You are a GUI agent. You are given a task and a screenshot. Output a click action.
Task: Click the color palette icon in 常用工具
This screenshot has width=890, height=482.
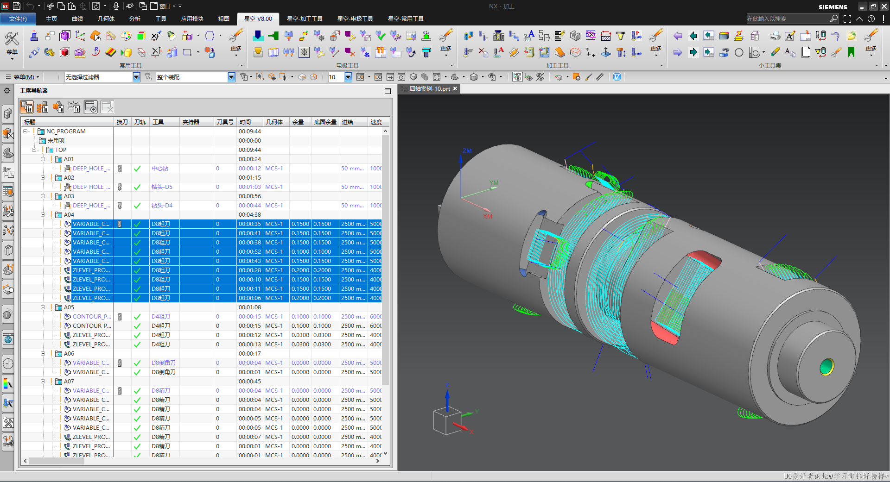click(126, 36)
